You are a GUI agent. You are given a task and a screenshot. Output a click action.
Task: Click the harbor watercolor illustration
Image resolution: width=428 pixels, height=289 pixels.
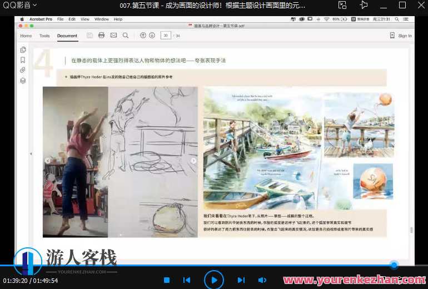tap(263, 149)
